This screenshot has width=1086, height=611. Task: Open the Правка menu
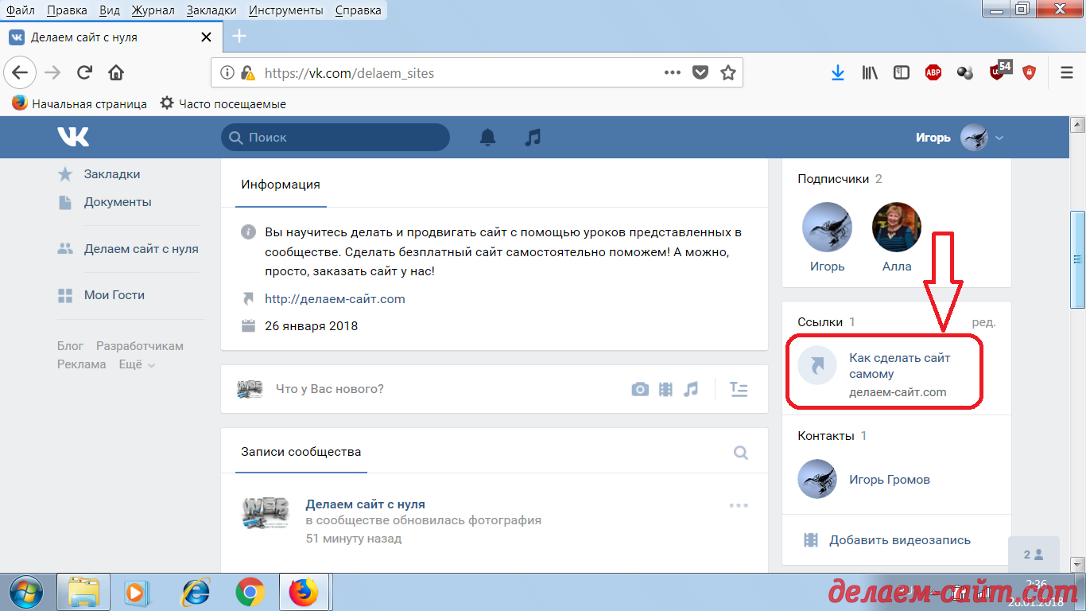68,10
